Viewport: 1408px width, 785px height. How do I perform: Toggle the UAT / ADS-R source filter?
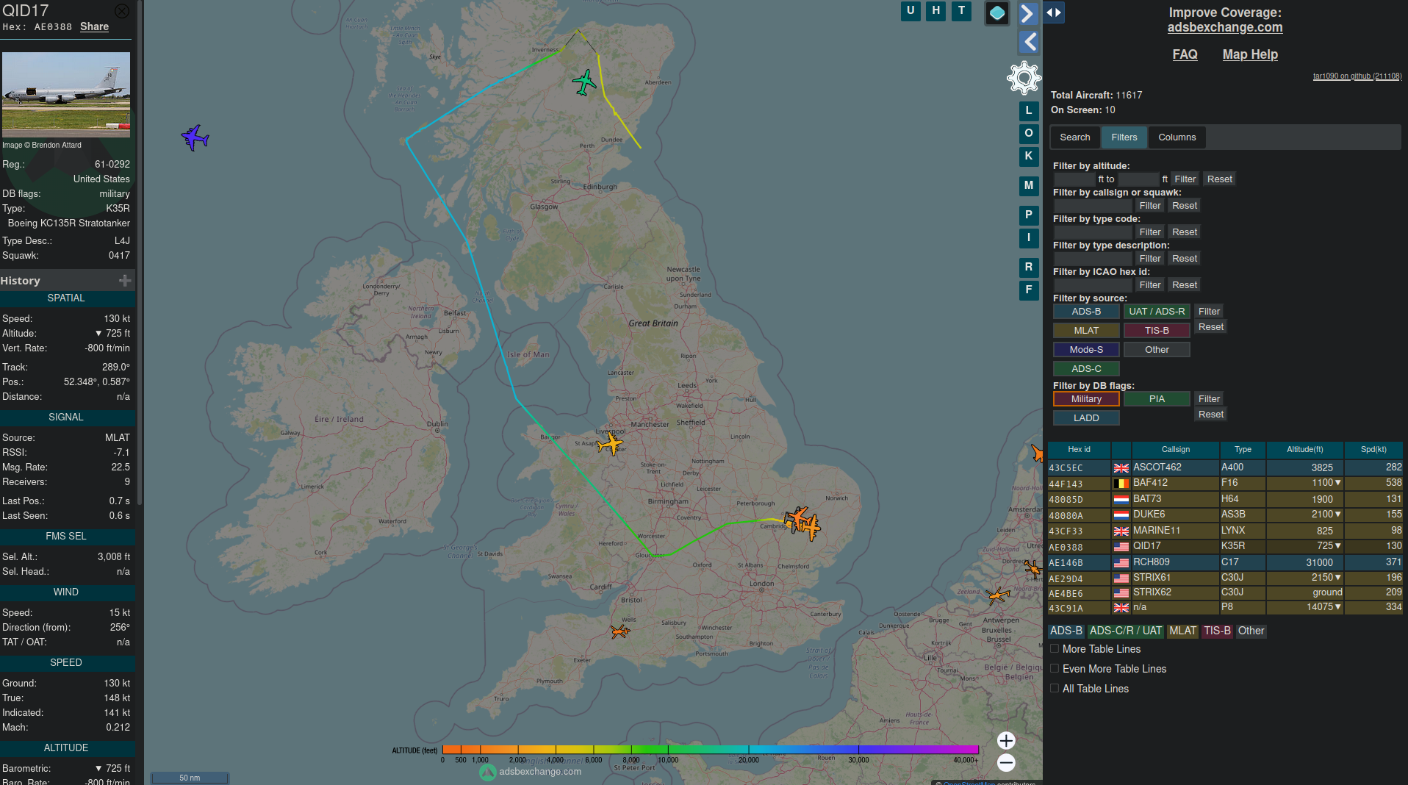(x=1157, y=312)
